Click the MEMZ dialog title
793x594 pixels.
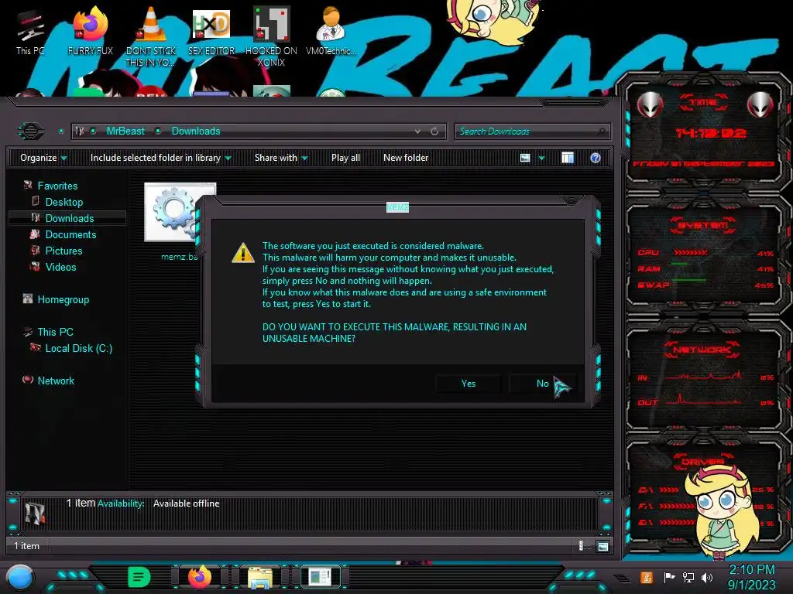tap(397, 207)
